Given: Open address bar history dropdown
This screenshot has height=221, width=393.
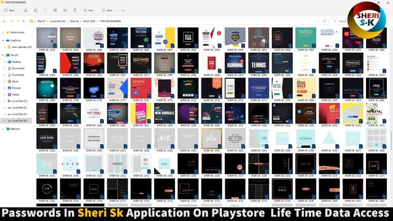Looking at the screenshot, I should coord(318,21).
